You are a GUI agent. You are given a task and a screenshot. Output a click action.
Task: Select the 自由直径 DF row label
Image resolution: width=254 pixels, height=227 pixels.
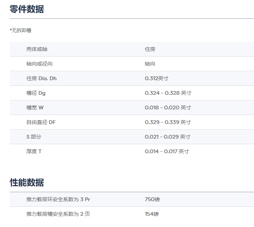pos(41,122)
